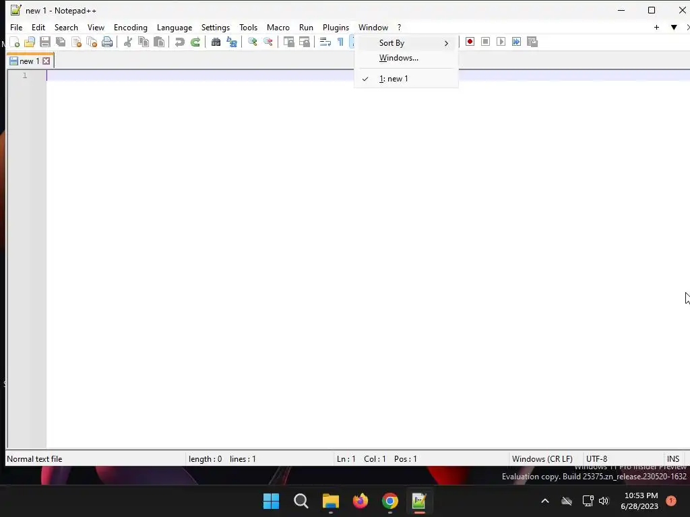690x517 pixels.
Task: Toggle the INS insert mode indicator
Action: [x=673, y=459]
